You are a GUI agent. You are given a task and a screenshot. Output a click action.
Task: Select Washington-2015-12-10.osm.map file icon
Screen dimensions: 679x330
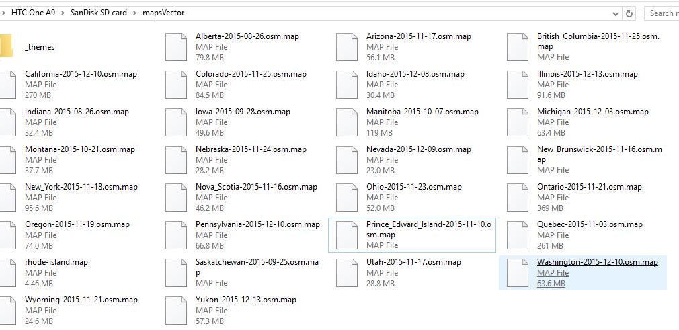point(518,273)
